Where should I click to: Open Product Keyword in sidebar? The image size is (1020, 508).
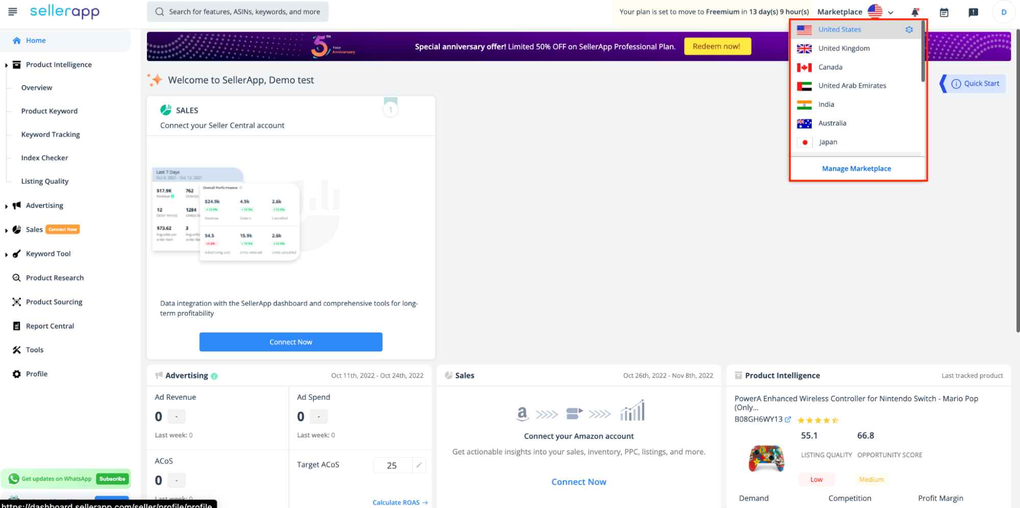(x=49, y=111)
